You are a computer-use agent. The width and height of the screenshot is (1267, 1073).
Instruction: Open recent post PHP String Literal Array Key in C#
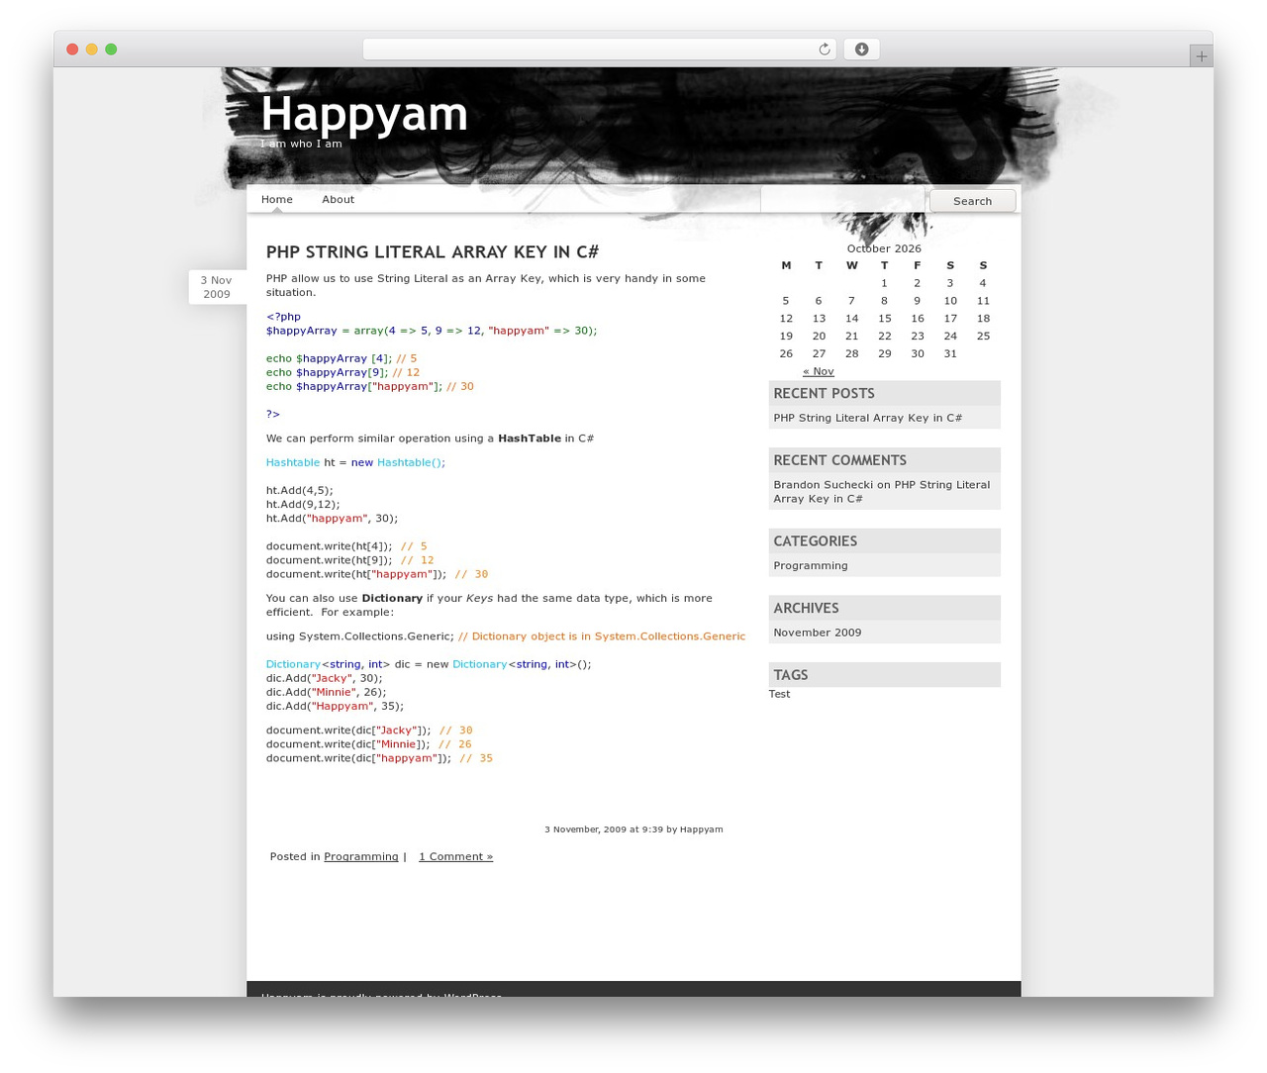868,418
